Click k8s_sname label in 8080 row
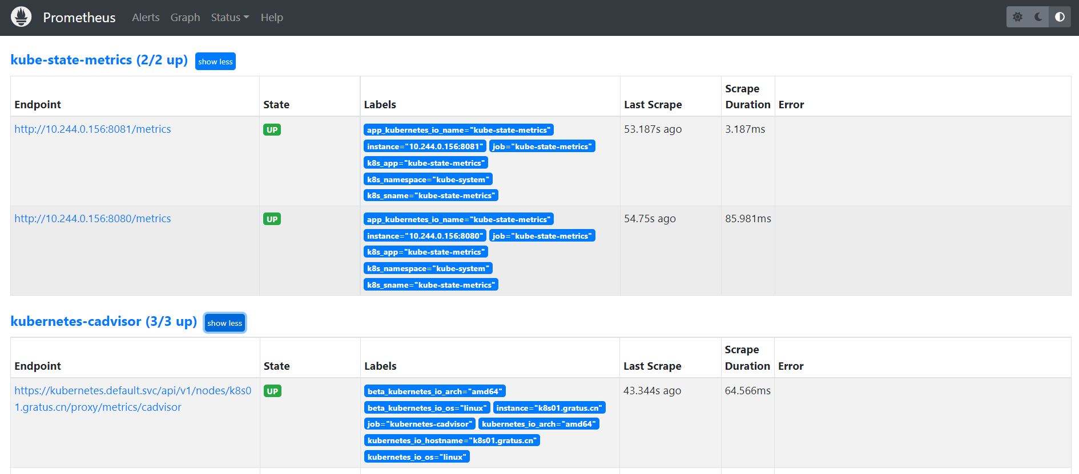The height and width of the screenshot is (474, 1079). tap(431, 285)
